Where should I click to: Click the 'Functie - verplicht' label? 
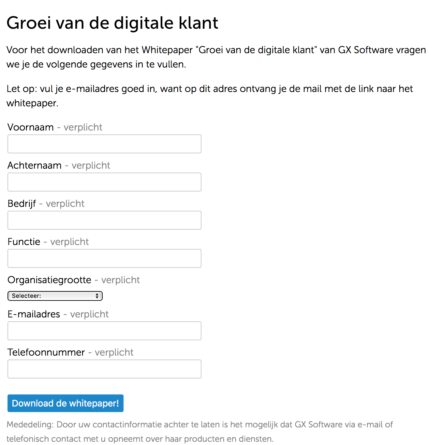(x=48, y=242)
